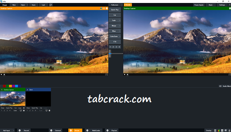Click the Overlay button
The height and width of the screenshot is (132, 231).
(209, 130)
